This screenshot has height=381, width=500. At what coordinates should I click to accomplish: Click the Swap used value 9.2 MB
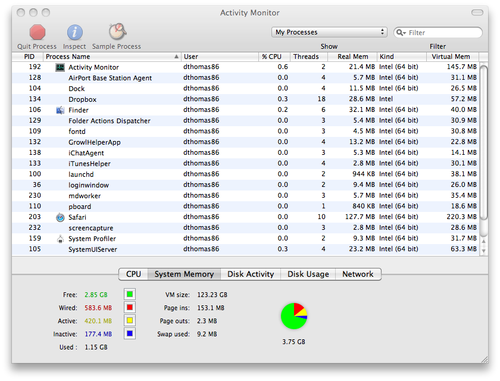(207, 334)
